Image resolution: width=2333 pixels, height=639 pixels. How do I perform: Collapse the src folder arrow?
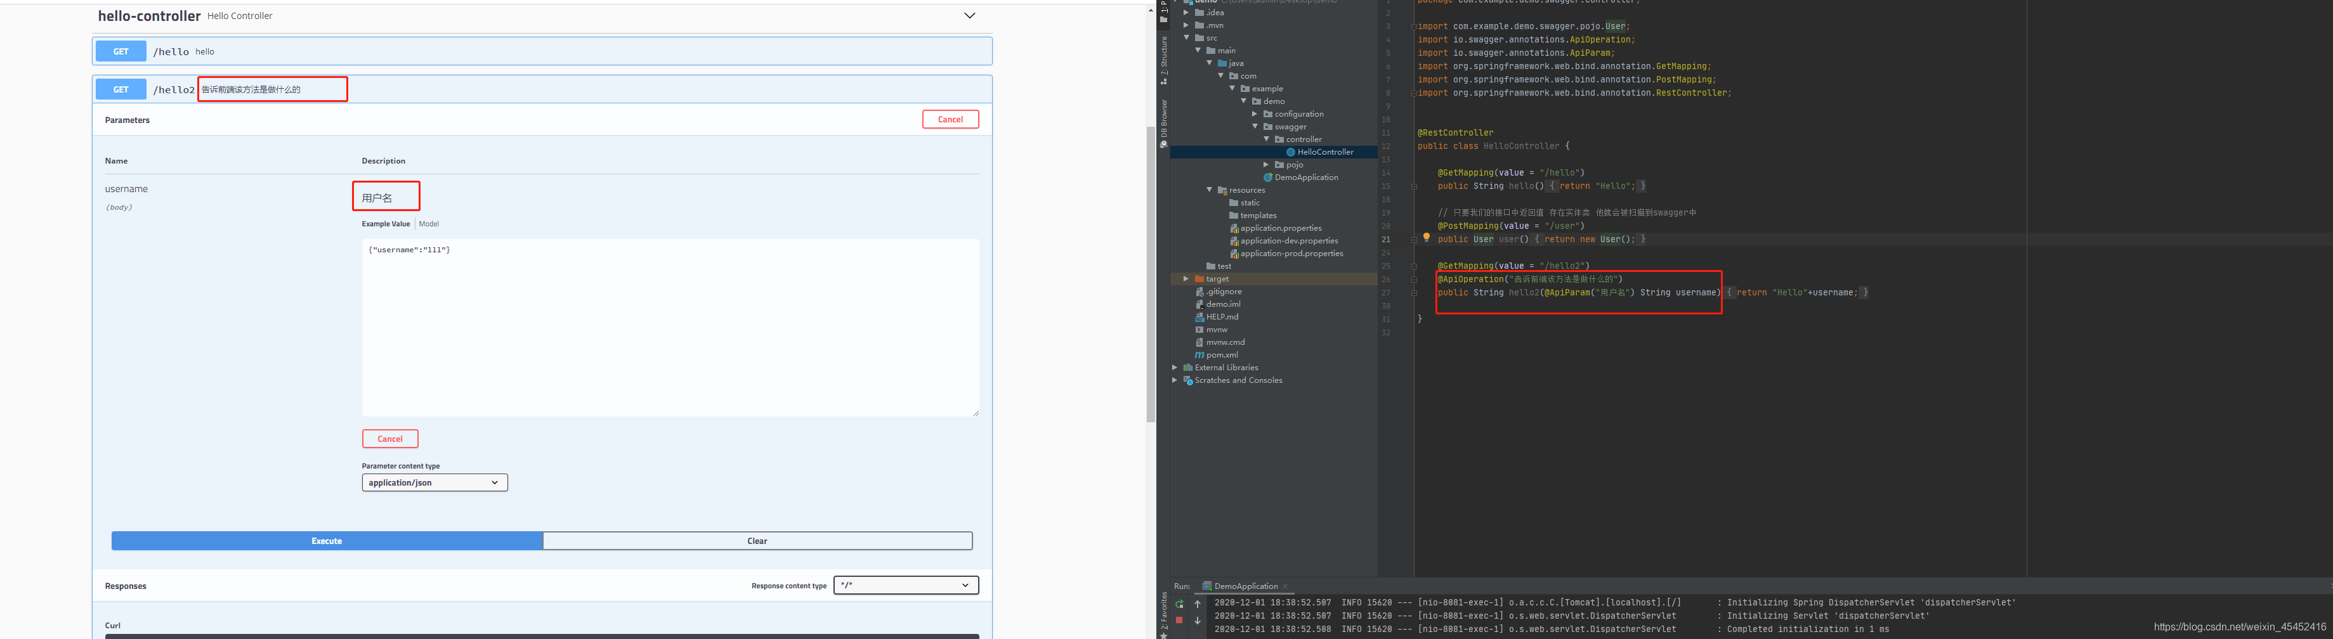coord(1186,38)
